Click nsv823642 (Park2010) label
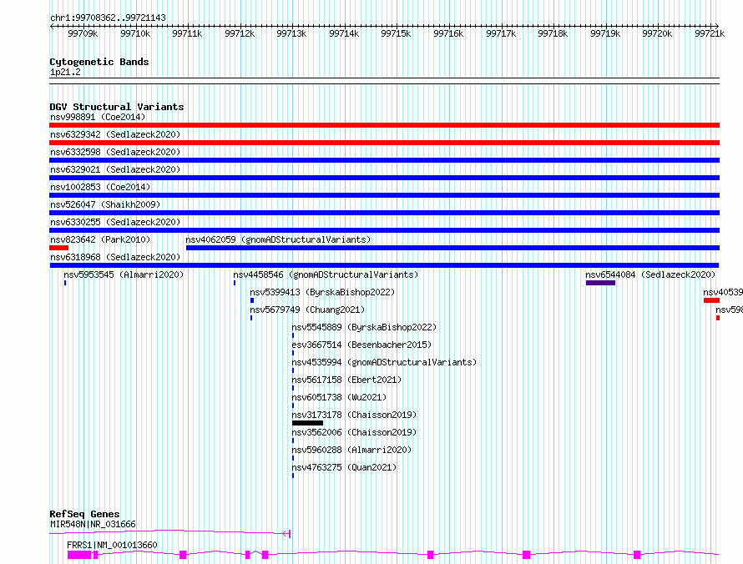 100,239
